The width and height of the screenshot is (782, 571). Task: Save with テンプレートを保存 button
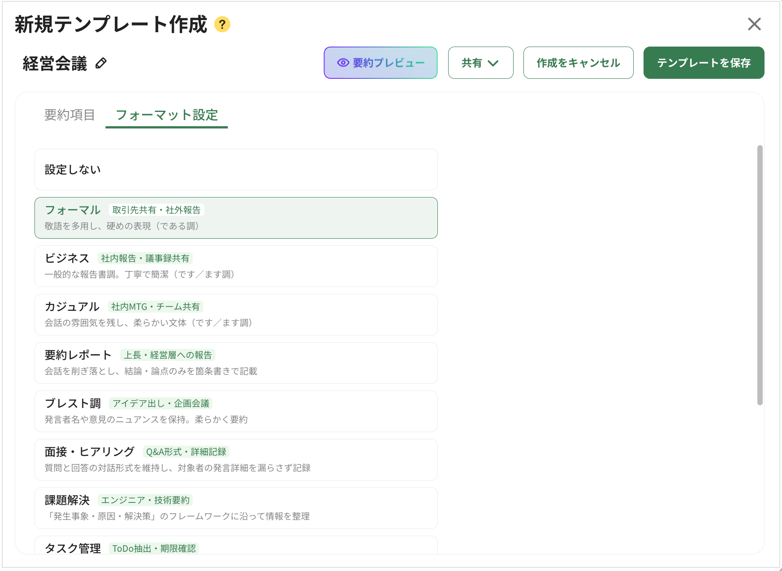[x=704, y=63]
